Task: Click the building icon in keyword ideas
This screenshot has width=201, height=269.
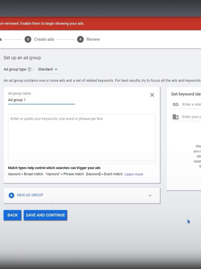Action: point(176,117)
